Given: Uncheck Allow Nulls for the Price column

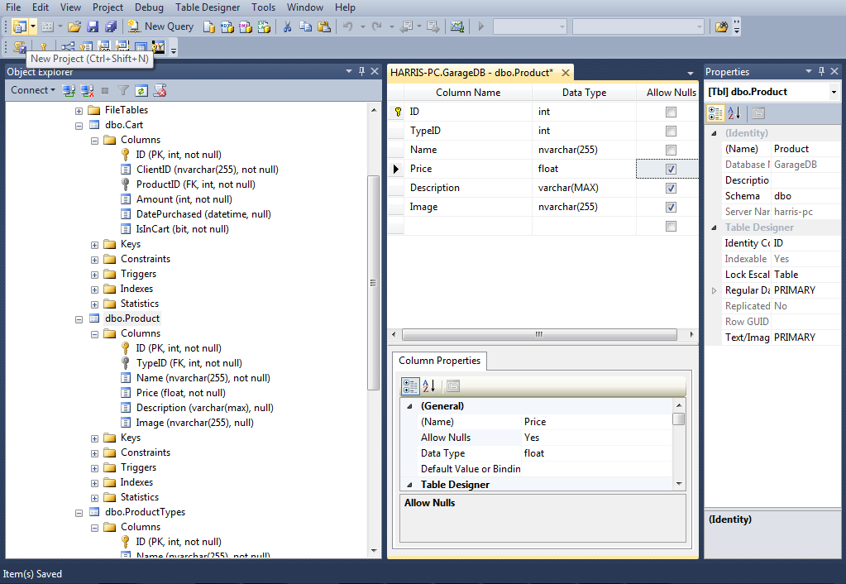Looking at the screenshot, I should pyautogui.click(x=671, y=169).
